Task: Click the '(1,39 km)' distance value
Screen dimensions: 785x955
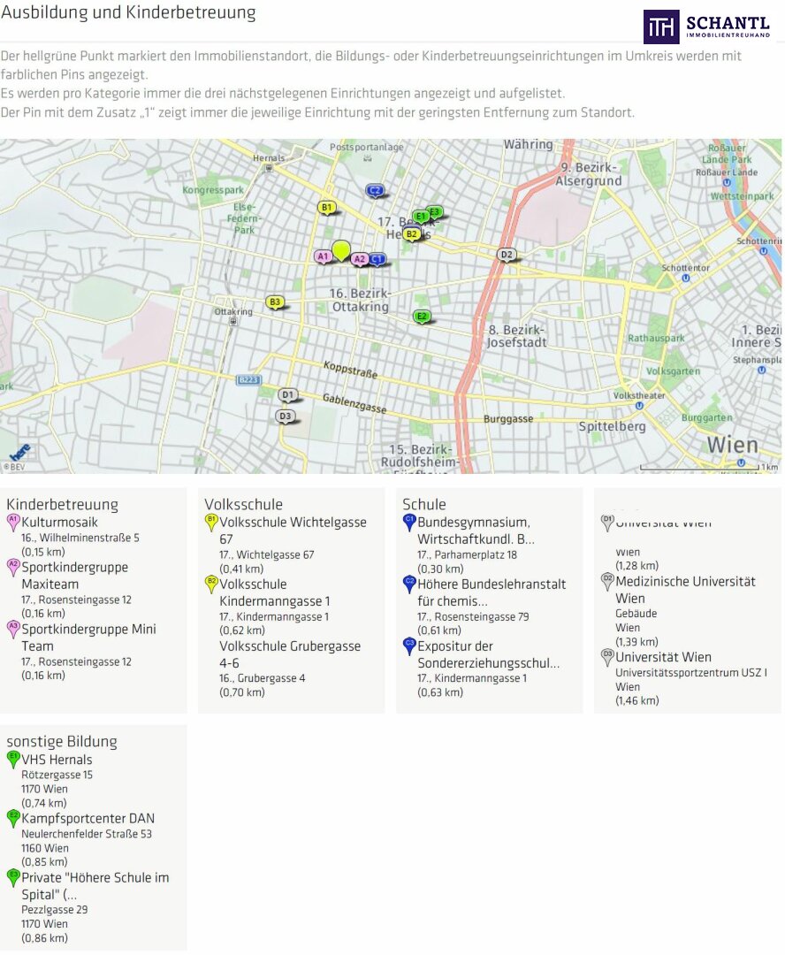Action: (637, 641)
